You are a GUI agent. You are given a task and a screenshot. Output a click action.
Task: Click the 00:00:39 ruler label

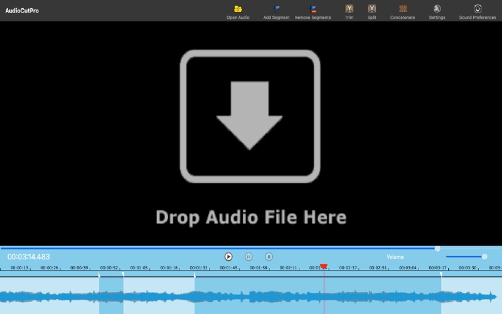pyautogui.click(x=79, y=268)
